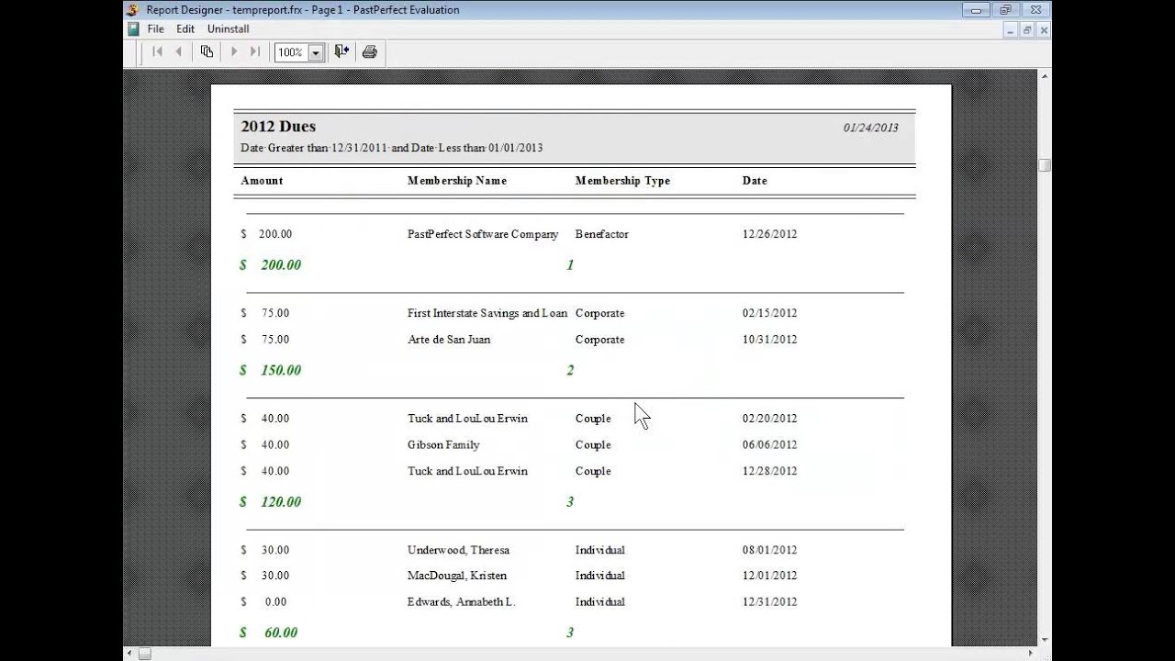
Task: Click the $200.00 amount for PastPerfect Software
Action: click(x=266, y=234)
